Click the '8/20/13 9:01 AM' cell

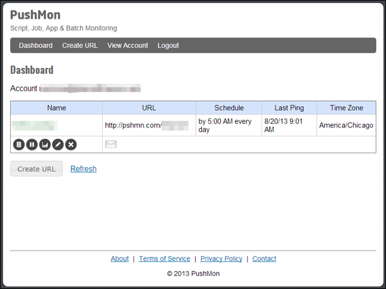[x=289, y=126]
